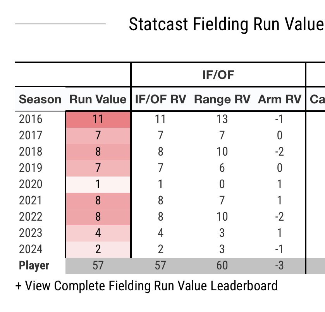325x312 pixels.
Task: Sort table by Season column header
Action: click(x=40, y=99)
